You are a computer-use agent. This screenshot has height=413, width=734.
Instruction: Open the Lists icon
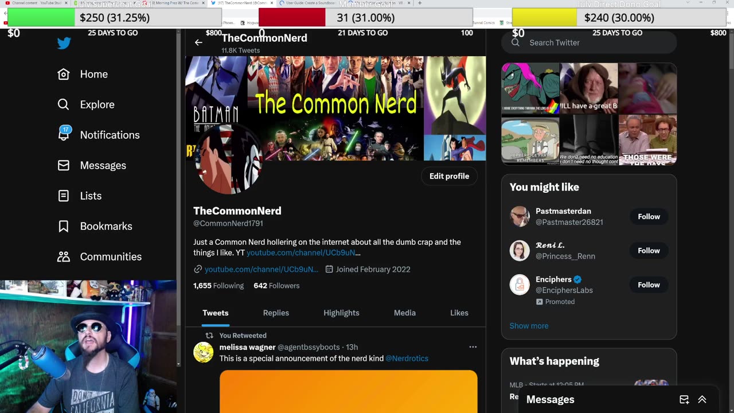(x=64, y=196)
